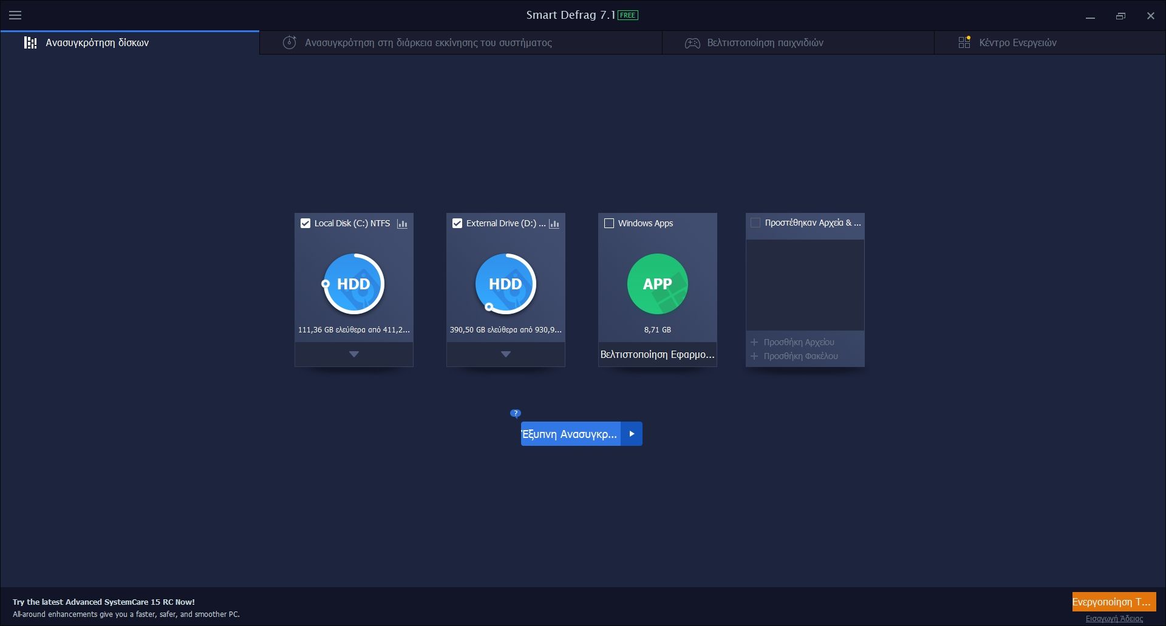Open the hamburger main menu
1166x626 pixels.
[x=15, y=15]
